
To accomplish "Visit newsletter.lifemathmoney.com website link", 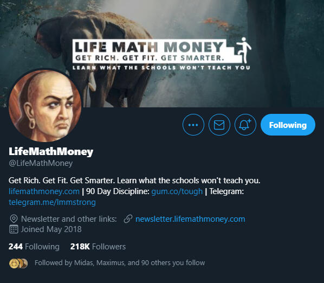I will click(190, 219).
